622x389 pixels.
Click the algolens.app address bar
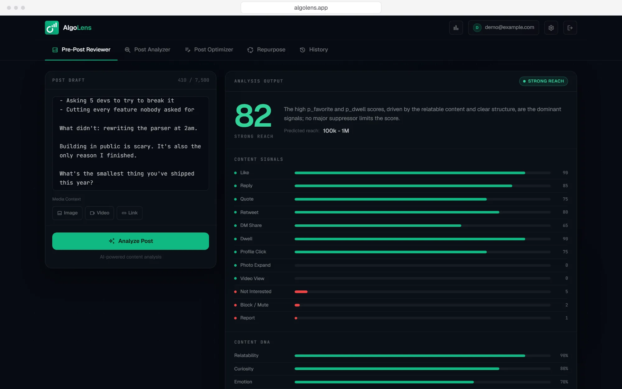tap(311, 8)
